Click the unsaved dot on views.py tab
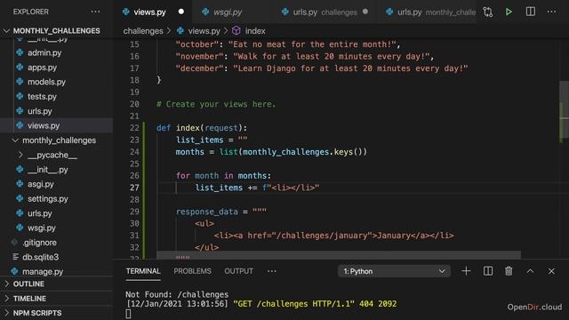The width and height of the screenshot is (569, 320). (181, 12)
